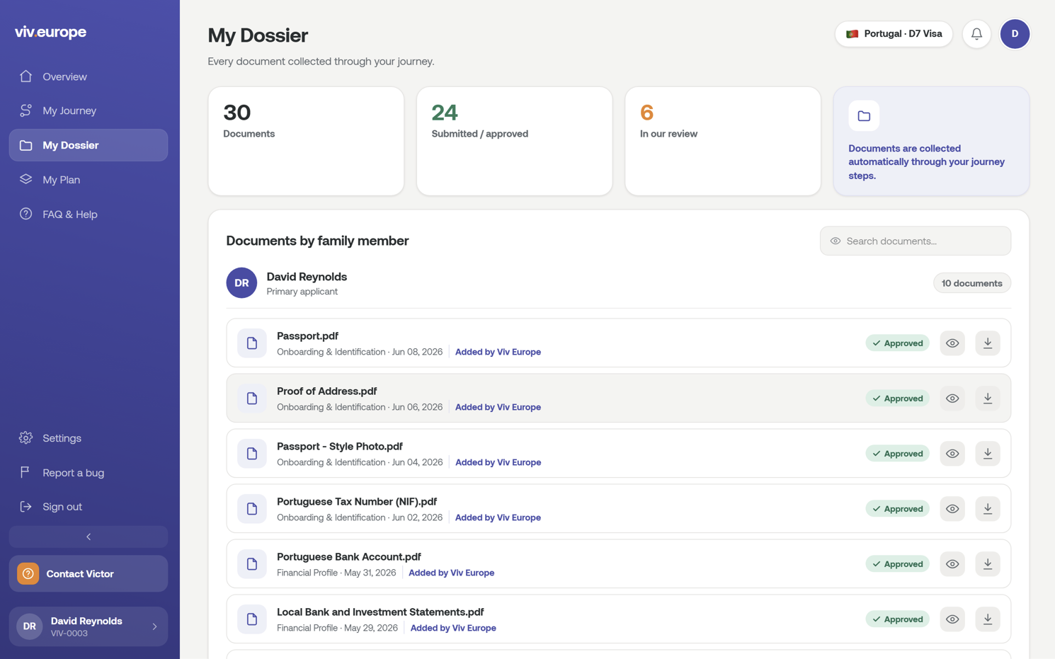Contact Victor for help
Screen dimensions: 1055x659
tap(89, 574)
